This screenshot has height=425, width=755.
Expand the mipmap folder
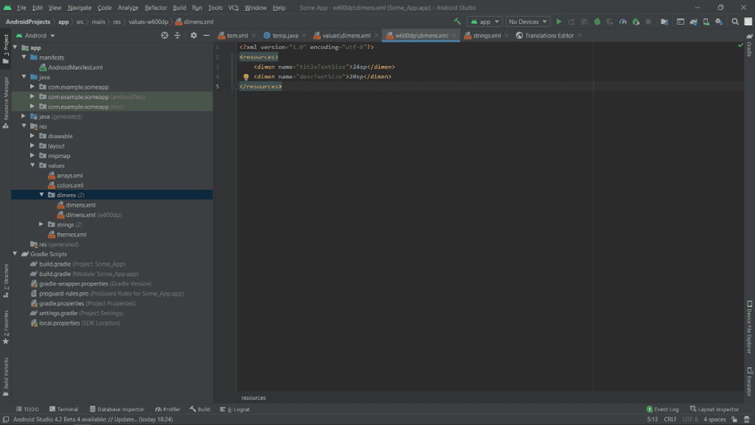pos(32,155)
